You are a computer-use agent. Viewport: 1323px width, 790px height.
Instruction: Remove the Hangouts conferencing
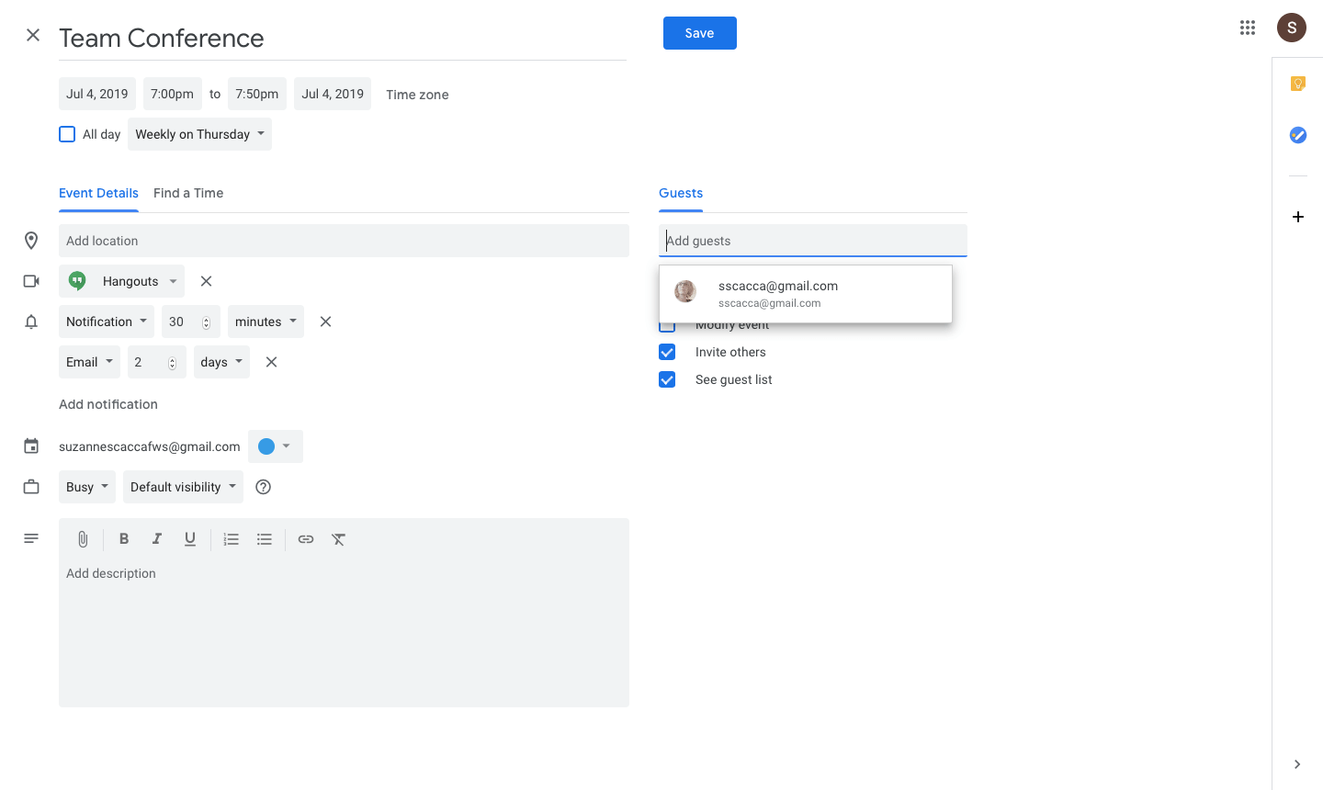pos(207,281)
